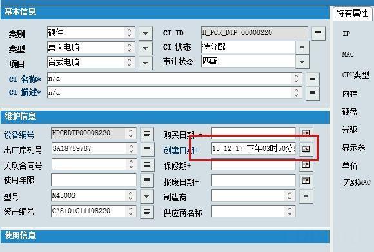Viewport: 374px width, 252px height.
Task: Click the 类别 field scroll stepper
Action: [x=129, y=33]
